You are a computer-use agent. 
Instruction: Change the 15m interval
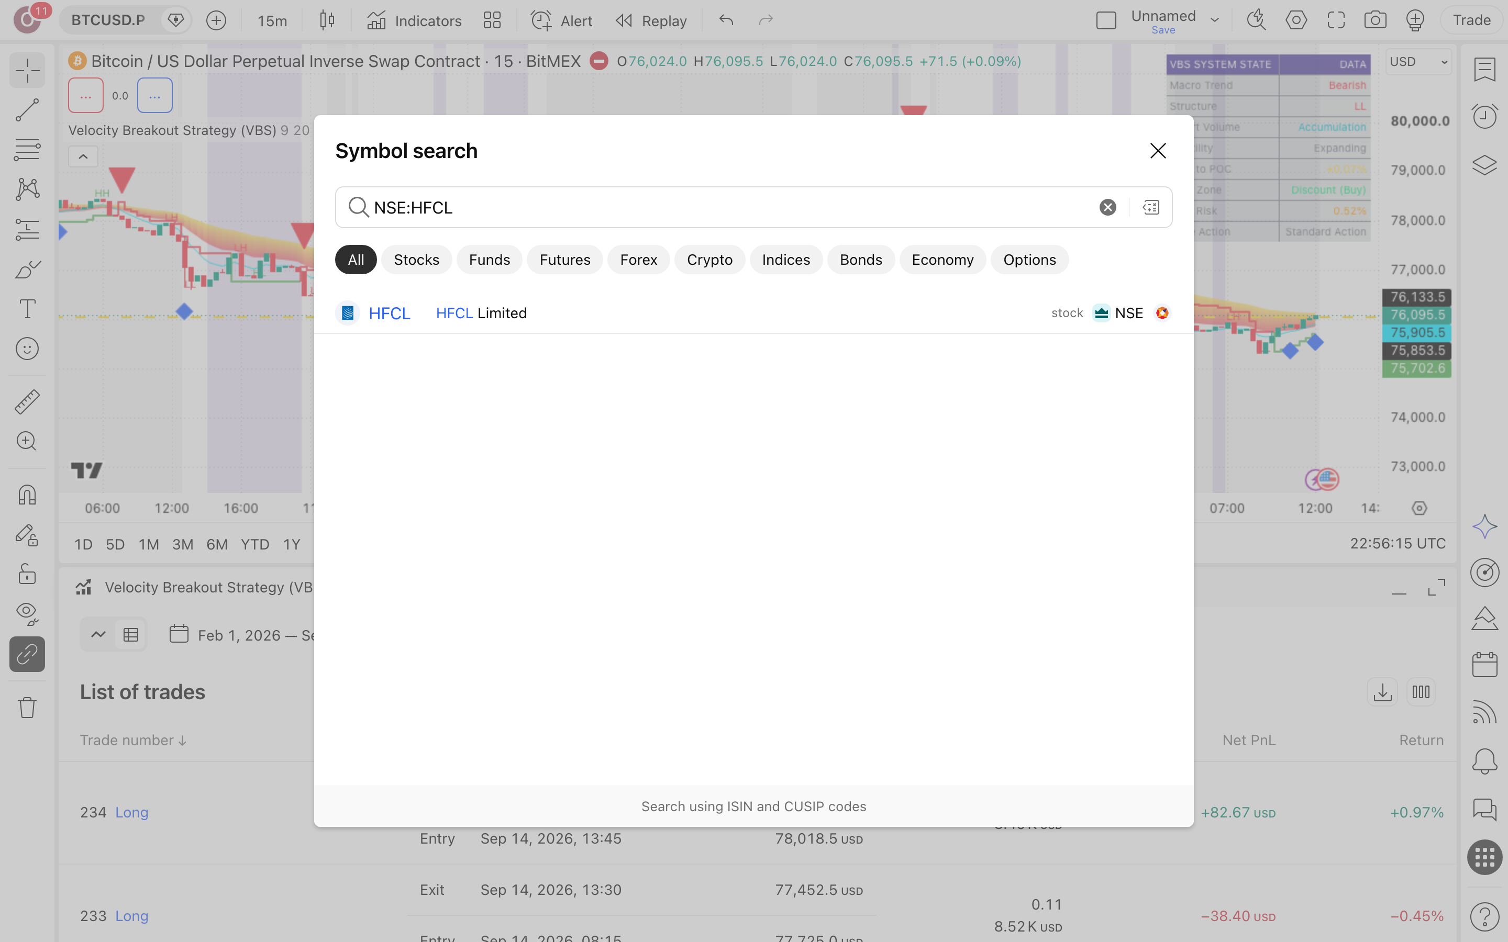272,20
